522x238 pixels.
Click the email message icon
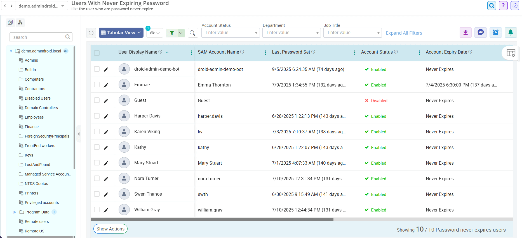click(481, 33)
